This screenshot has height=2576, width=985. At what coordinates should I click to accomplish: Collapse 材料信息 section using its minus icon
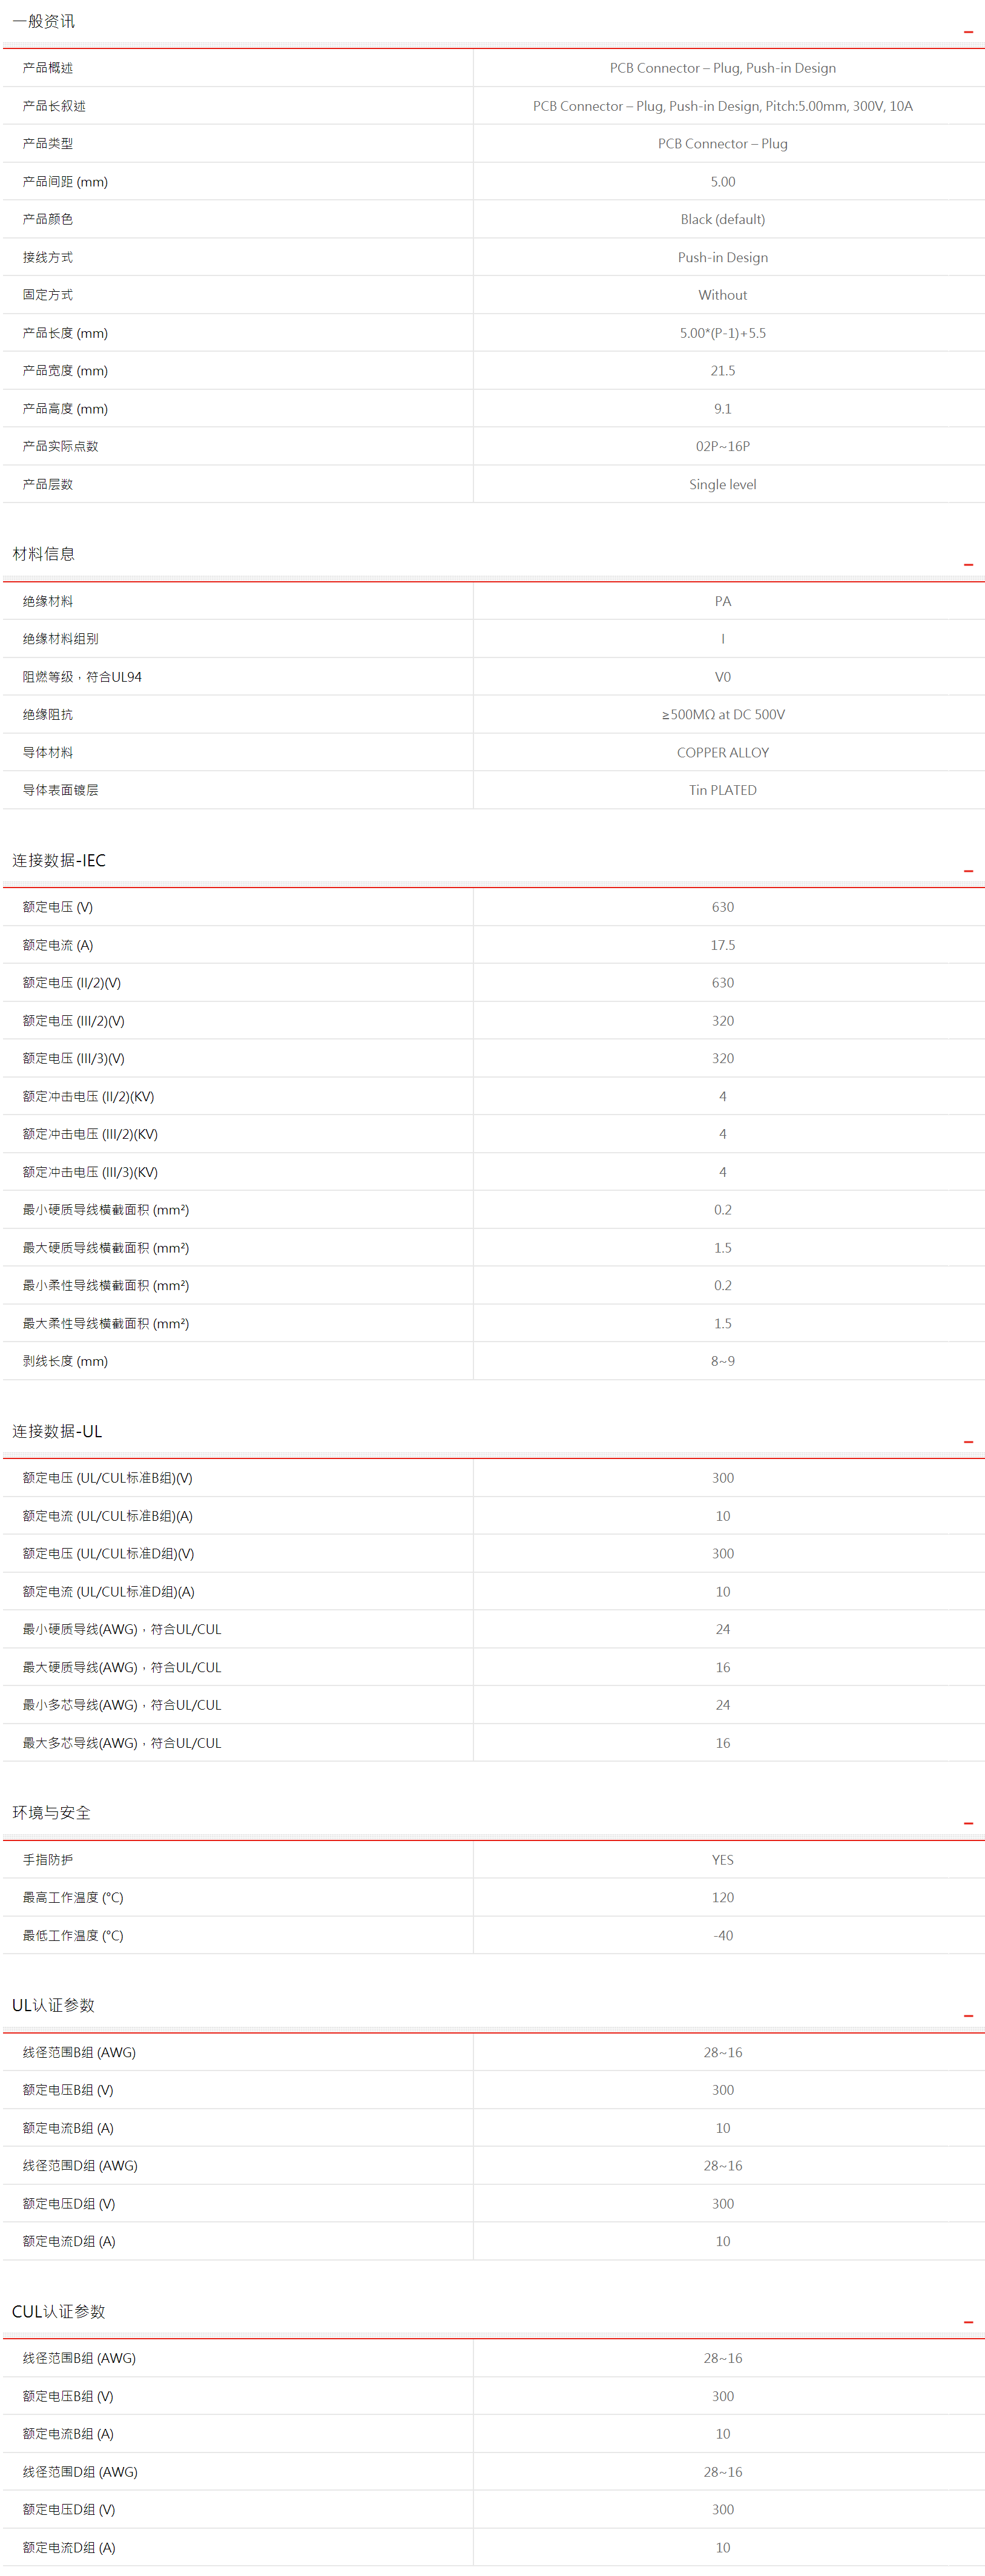[x=967, y=565]
